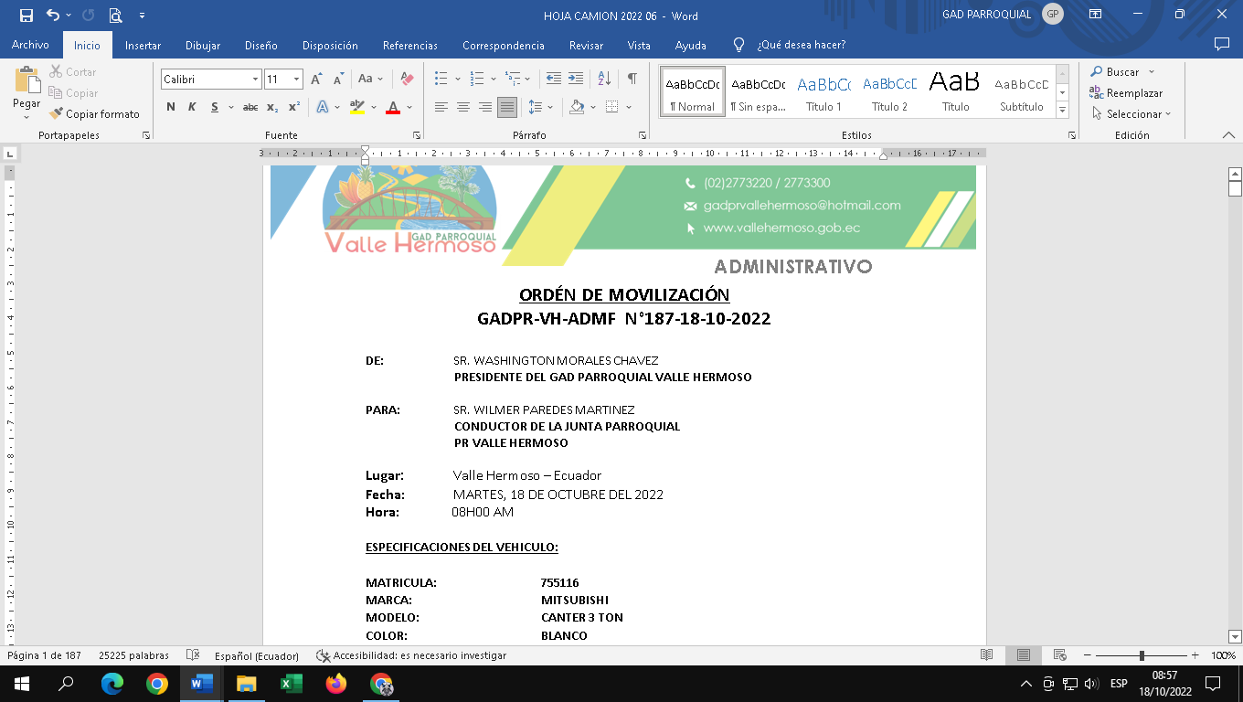
Task: Click the Copiar formato paintbrush icon
Action: coord(57,114)
